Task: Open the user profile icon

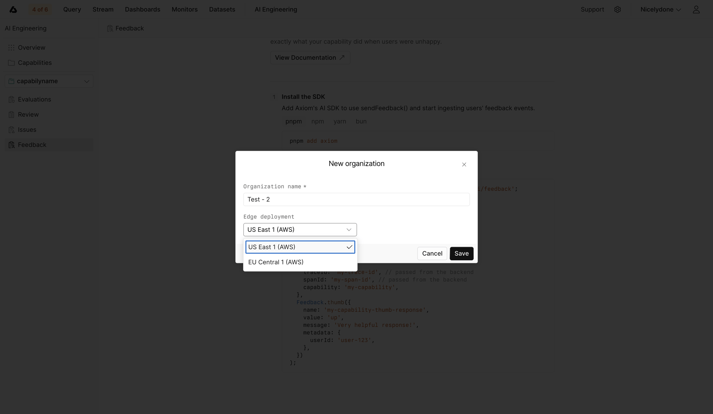Action: [x=696, y=9]
